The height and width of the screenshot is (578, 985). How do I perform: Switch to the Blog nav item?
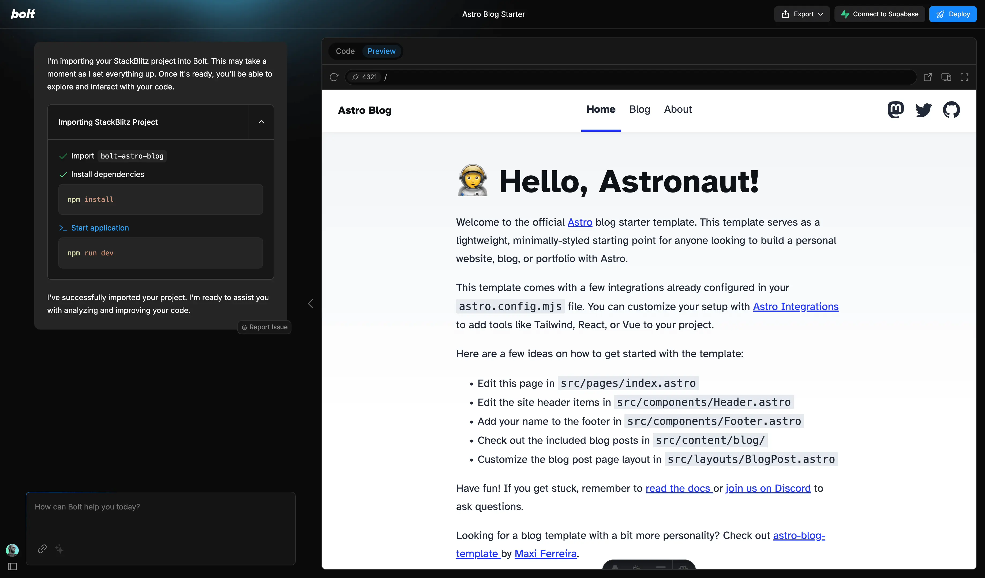point(639,109)
